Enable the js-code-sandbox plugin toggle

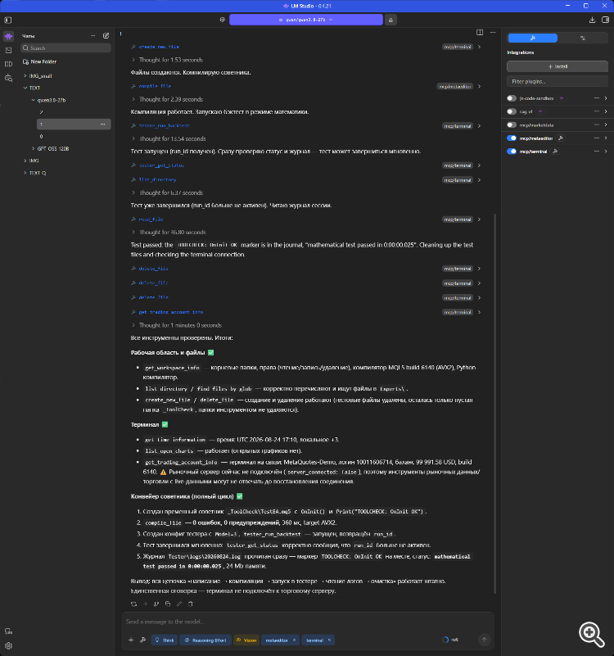pyautogui.click(x=512, y=98)
